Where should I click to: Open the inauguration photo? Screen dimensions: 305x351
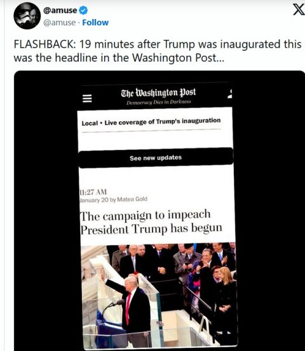pyautogui.click(x=159, y=295)
